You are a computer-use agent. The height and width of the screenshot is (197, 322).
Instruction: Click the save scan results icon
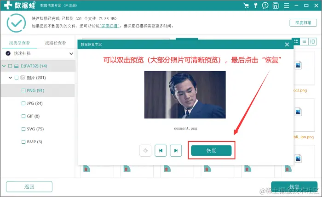point(276,6)
